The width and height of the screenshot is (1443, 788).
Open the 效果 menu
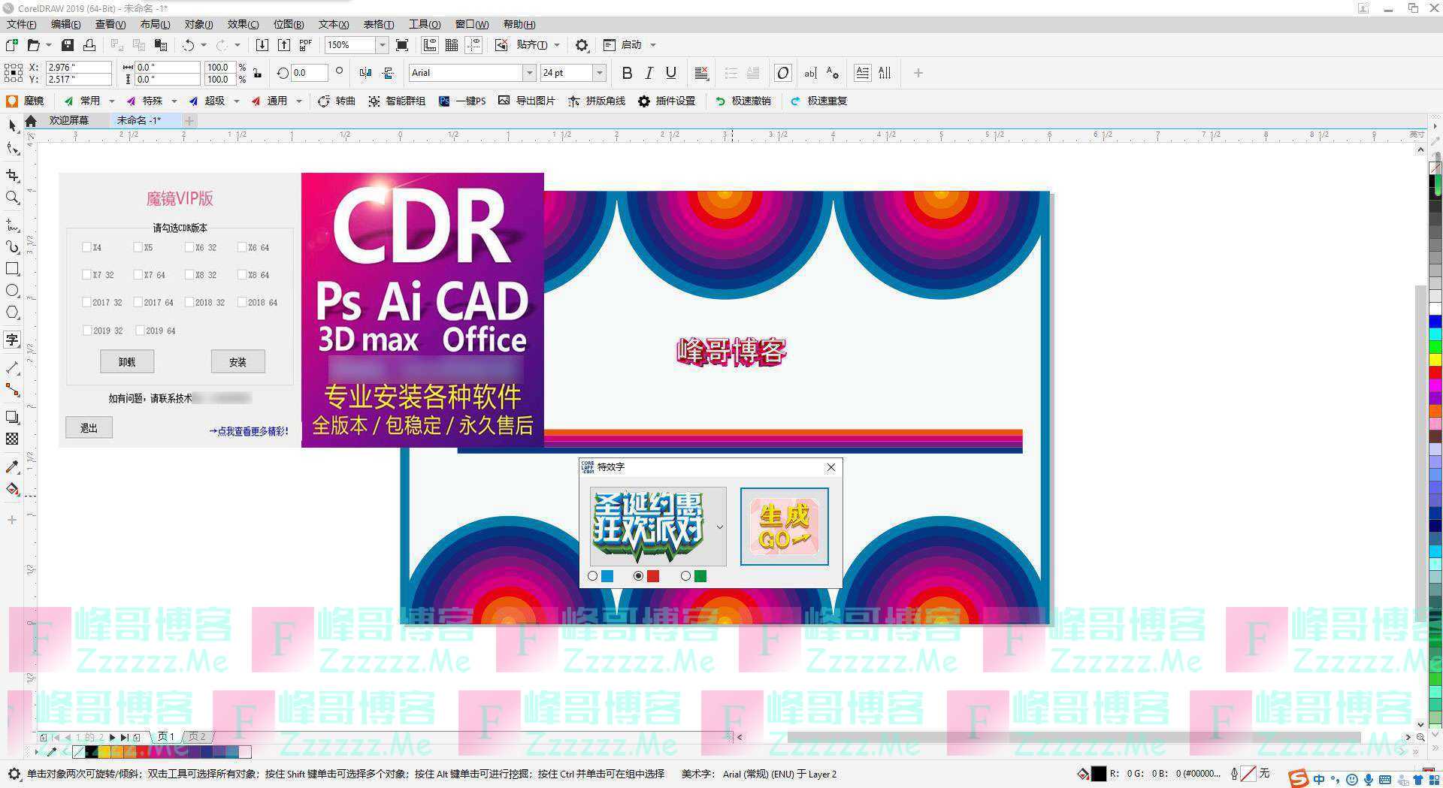(243, 24)
